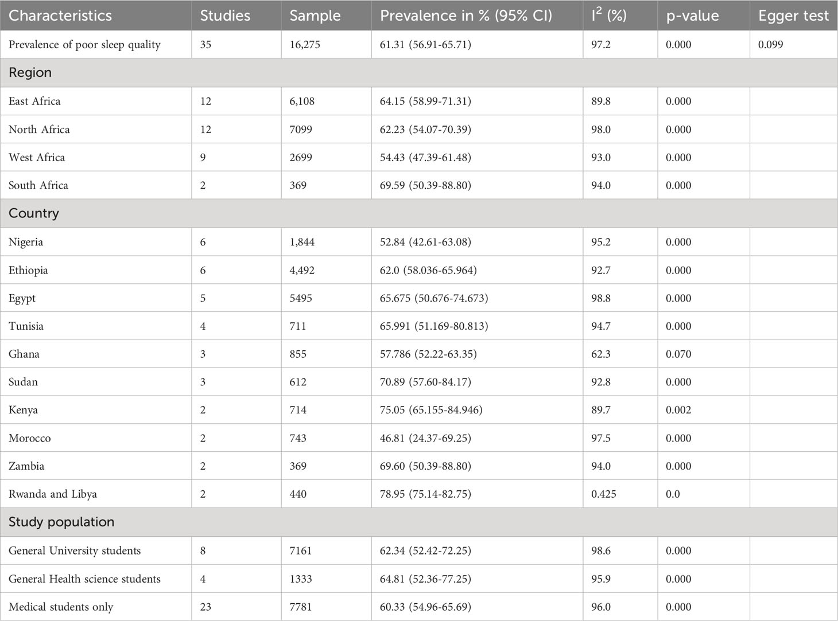Click the Egger test value 0.099
The height and width of the screenshot is (621, 838).
point(770,45)
